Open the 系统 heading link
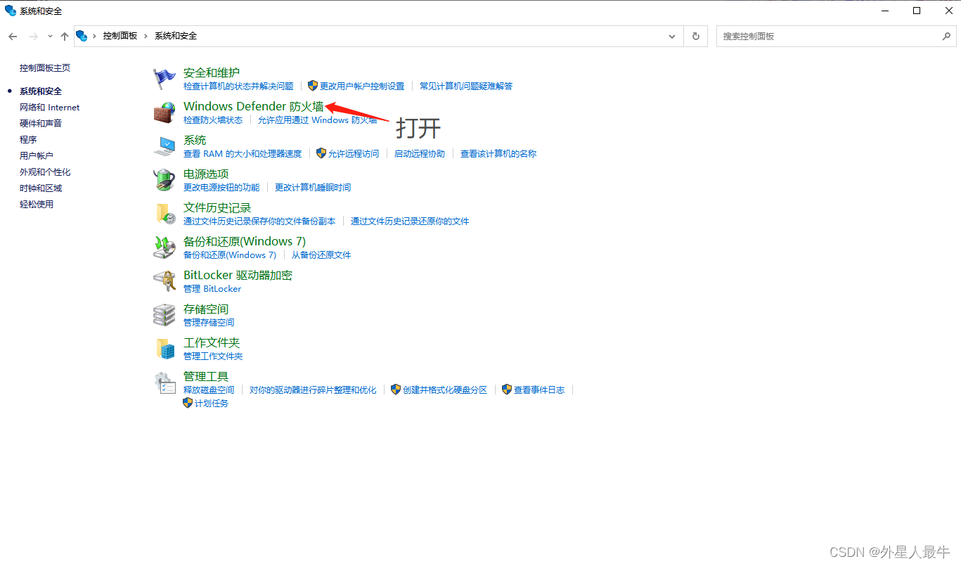The image size is (961, 566). 195,140
